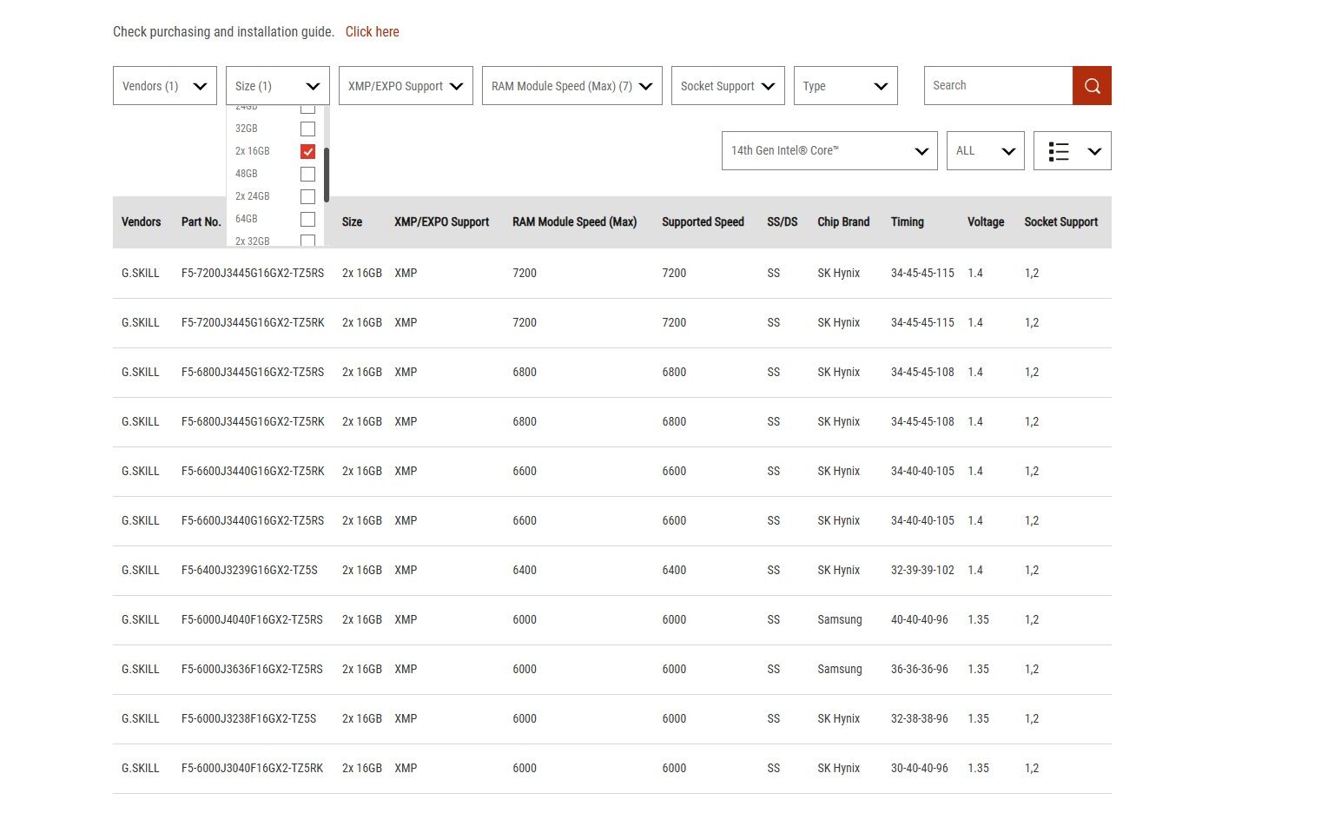Open the XMP/EXPO Support filter dropdown

(406, 86)
